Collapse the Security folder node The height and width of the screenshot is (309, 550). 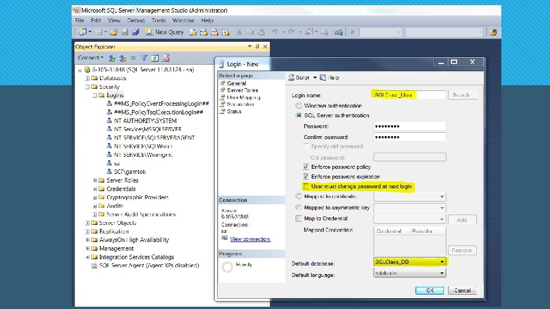pyautogui.click(x=87, y=86)
